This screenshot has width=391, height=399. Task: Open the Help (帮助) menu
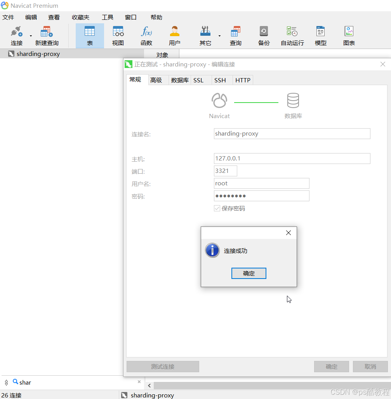(x=156, y=17)
